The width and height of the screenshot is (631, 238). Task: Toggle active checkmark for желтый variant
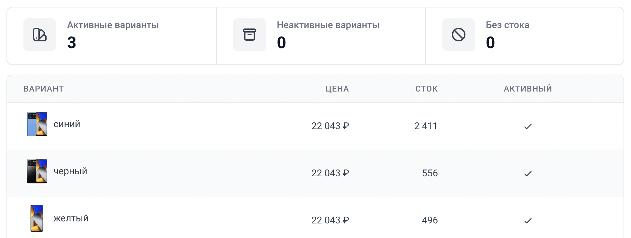click(528, 221)
